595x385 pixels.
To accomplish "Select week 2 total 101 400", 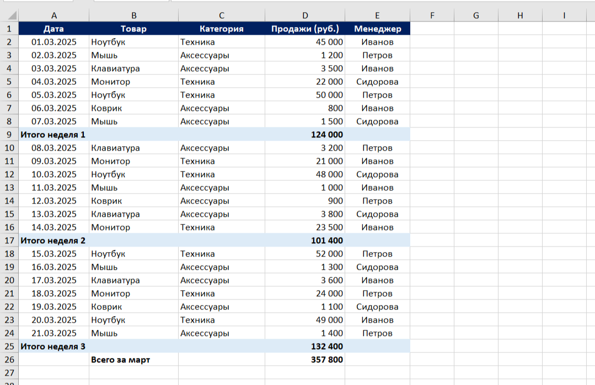I will coord(305,240).
